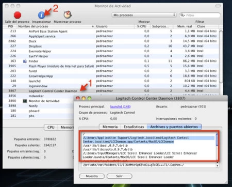This screenshot has height=187, width=232.
Task: Click the Muestra button
Action: coord(92,176)
